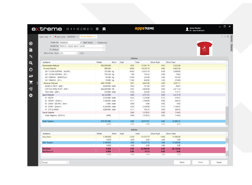Open the forklift icon in sidebar
252x185 pixels.
[31, 76]
